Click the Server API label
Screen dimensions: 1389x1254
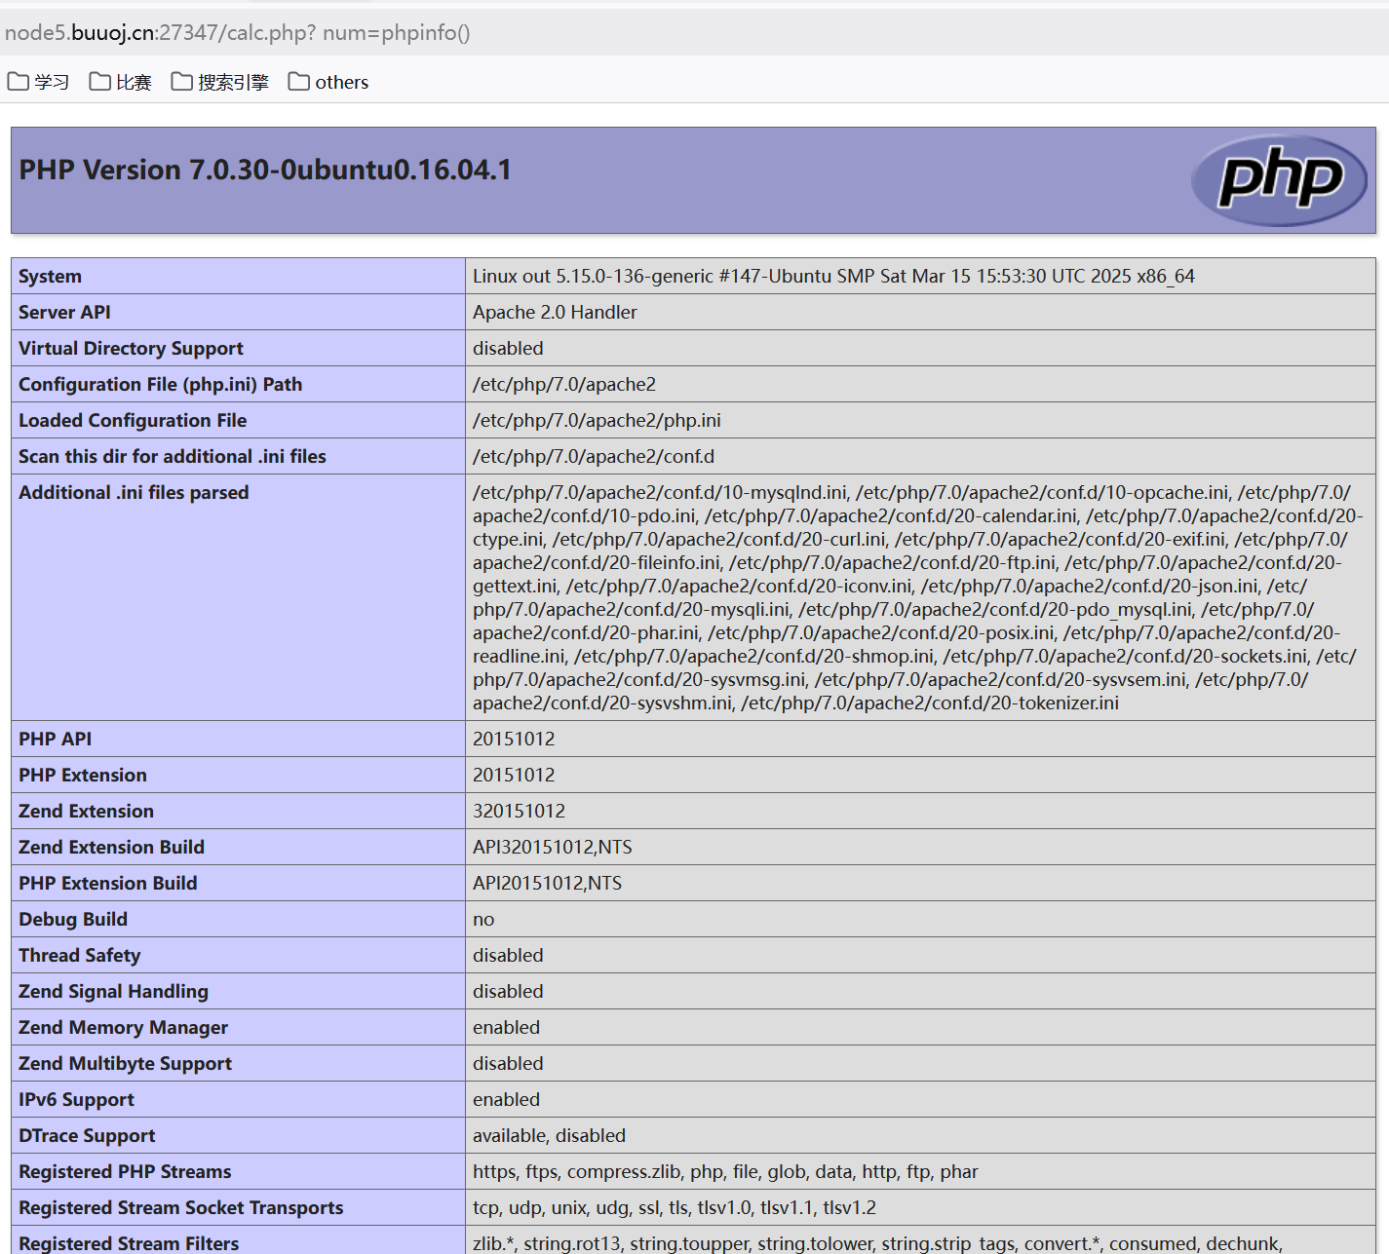click(64, 312)
